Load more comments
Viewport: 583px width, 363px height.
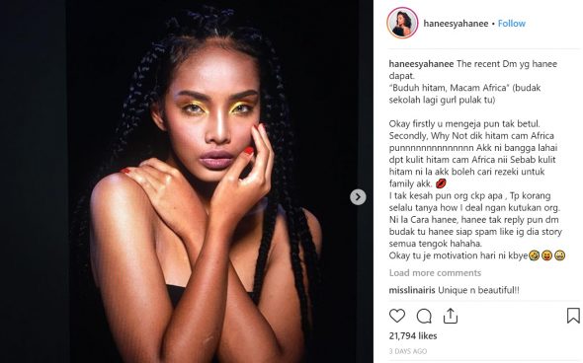(435, 273)
